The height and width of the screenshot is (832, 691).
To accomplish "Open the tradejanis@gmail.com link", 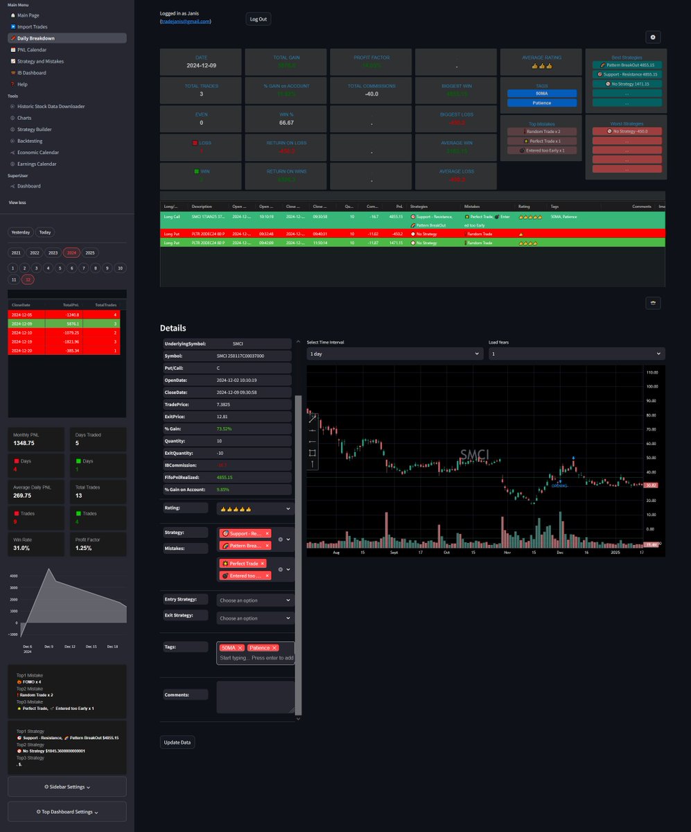I will pos(186,21).
